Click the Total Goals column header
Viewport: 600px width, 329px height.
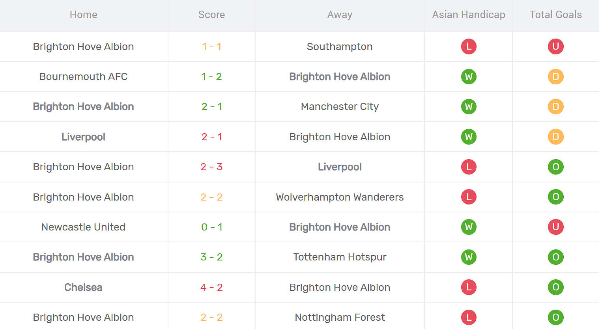555,15
